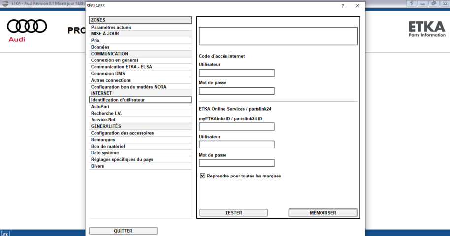Select Identification d'utilisateur entry
450x236 pixels.
(140, 100)
